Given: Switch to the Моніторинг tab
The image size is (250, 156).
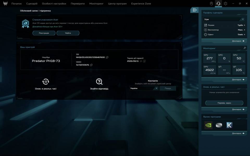Looking at the screenshot, I should 96,4.
